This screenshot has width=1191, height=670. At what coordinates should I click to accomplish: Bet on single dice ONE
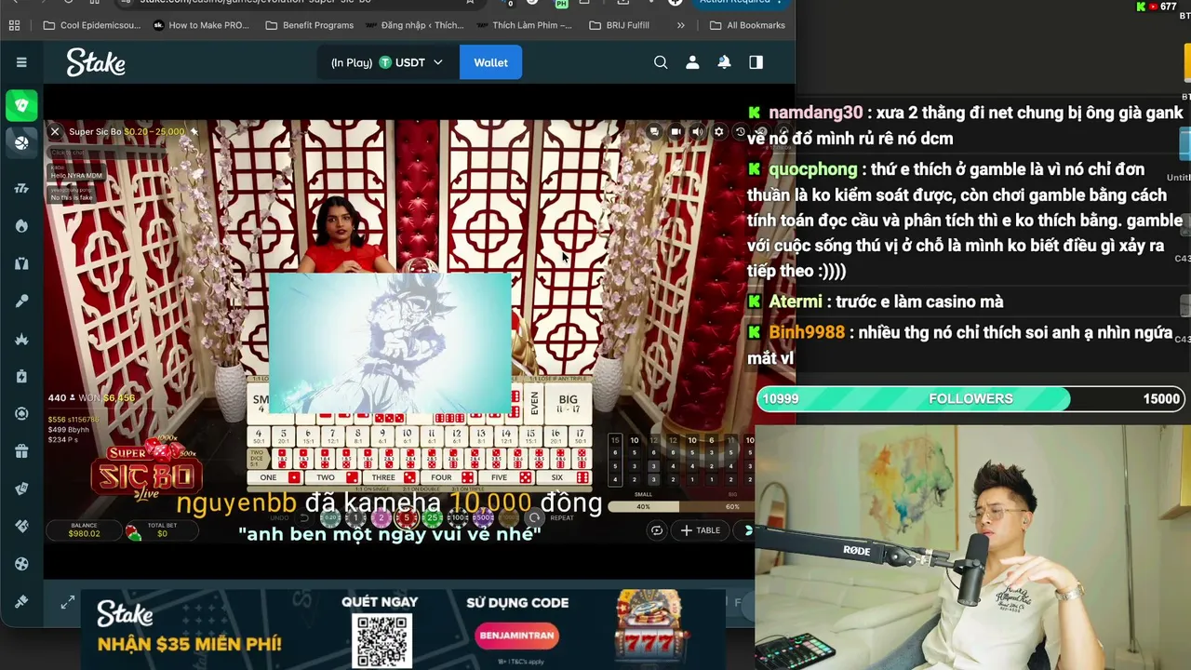276,477
